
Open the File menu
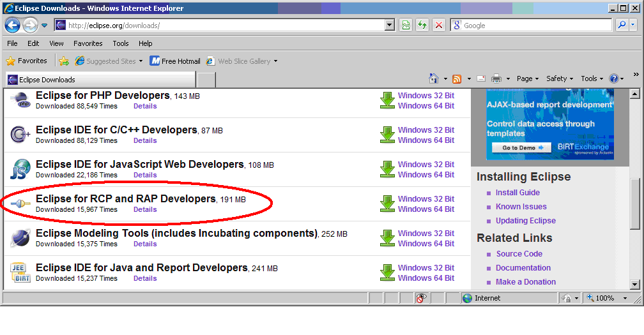click(x=12, y=43)
